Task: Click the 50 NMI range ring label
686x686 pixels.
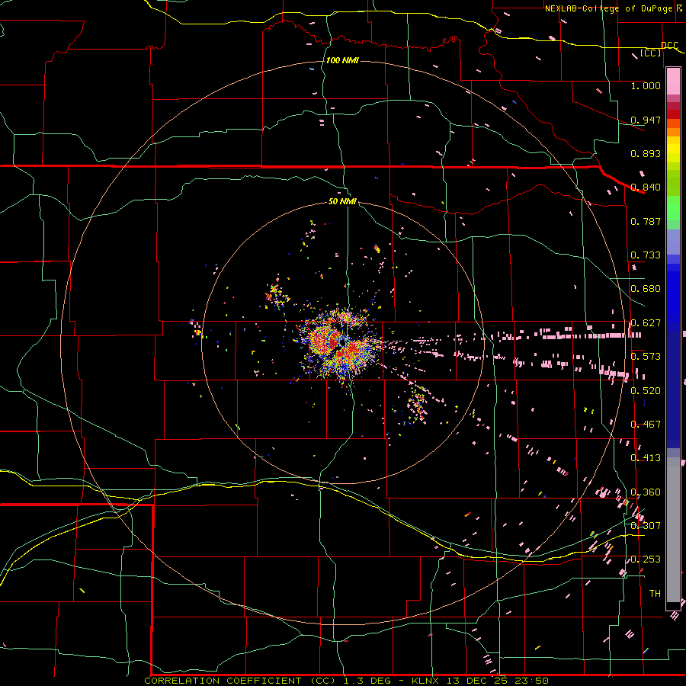Action: pyautogui.click(x=342, y=201)
